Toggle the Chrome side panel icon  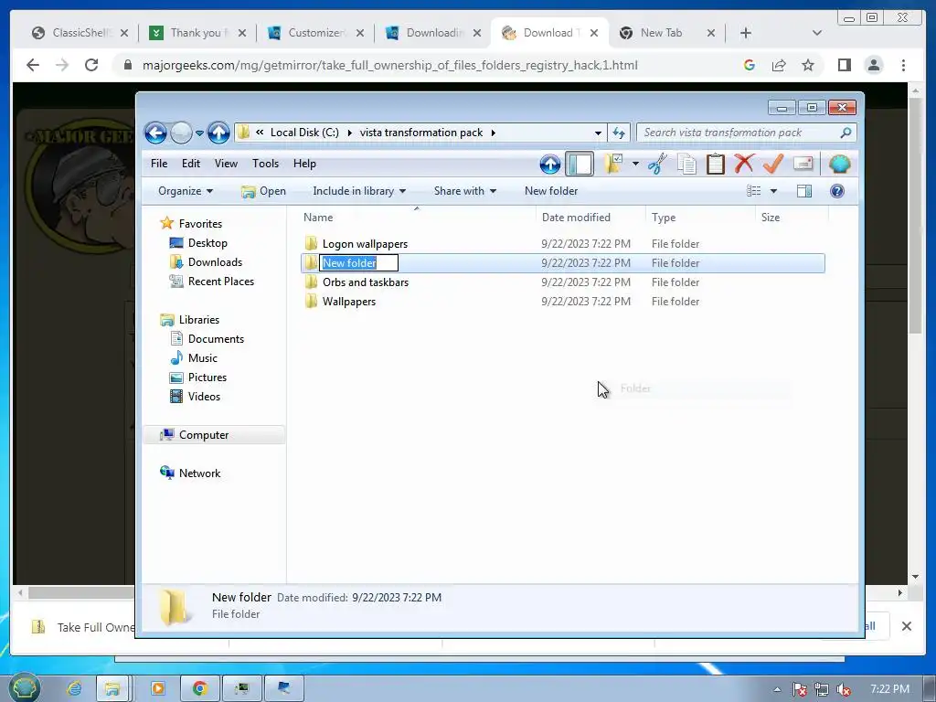844,65
